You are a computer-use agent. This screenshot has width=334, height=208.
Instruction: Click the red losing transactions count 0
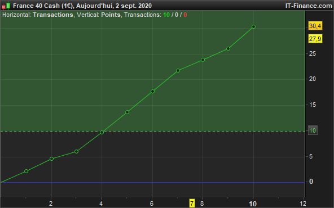[x=185, y=15]
